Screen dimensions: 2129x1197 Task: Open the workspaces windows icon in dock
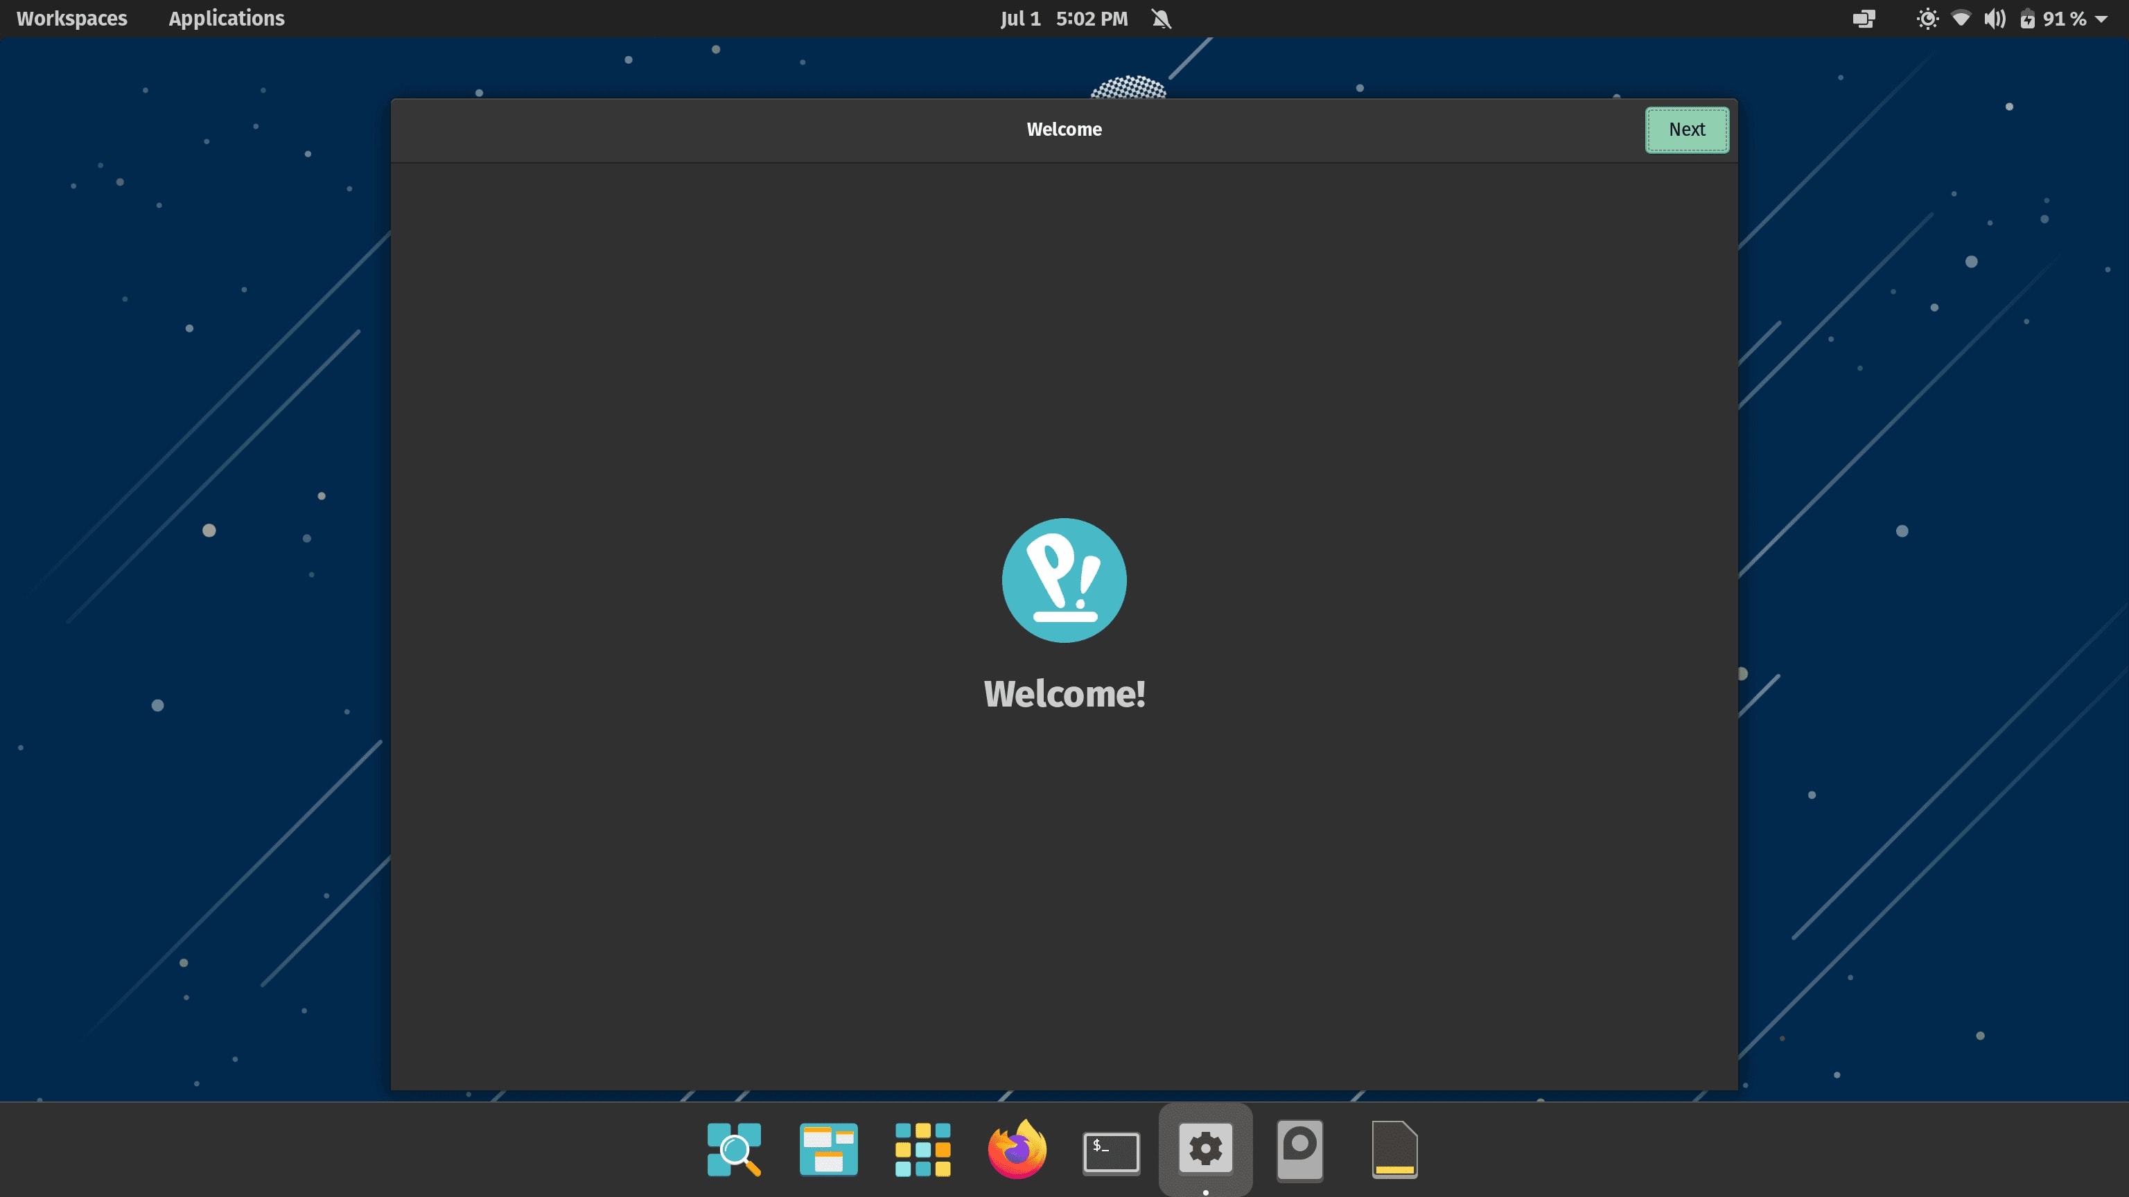click(828, 1149)
